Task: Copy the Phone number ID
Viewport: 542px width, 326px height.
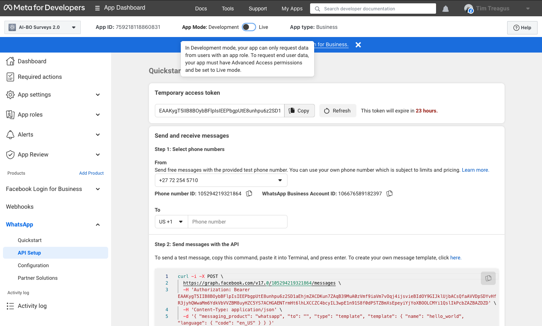Action: coord(249,194)
